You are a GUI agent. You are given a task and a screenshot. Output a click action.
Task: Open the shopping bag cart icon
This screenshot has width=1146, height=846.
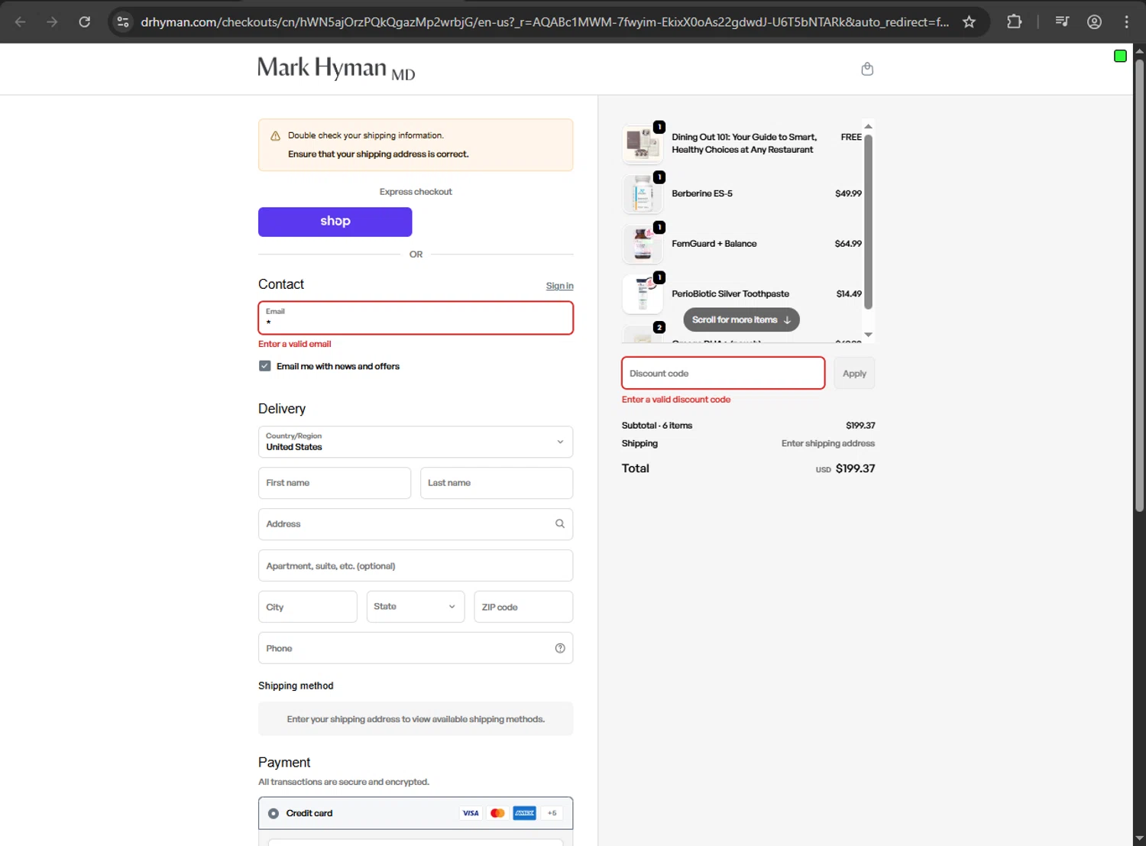[x=867, y=69]
